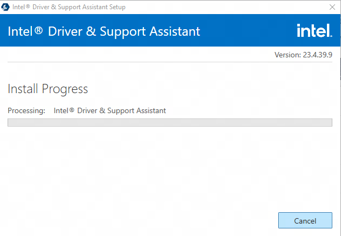This screenshot has width=341, height=236.
Task: Click the word Assistant in the banner heading
Action: point(175,31)
